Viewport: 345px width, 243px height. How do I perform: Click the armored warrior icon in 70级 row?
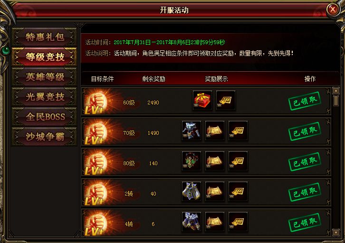pyautogui.click(x=192, y=131)
